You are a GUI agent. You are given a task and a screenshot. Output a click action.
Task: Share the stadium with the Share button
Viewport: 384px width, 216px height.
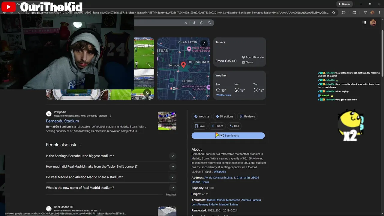tap(217, 126)
